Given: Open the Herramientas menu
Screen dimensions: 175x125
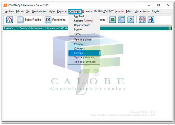Looking at the screenshot, I should click(x=142, y=11).
